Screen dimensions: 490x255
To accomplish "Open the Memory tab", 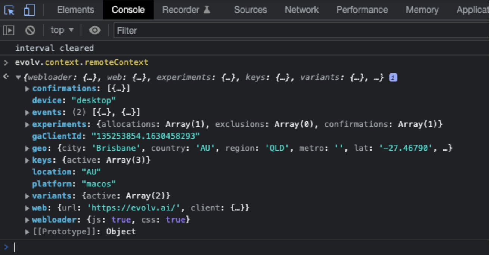I will tap(422, 10).
